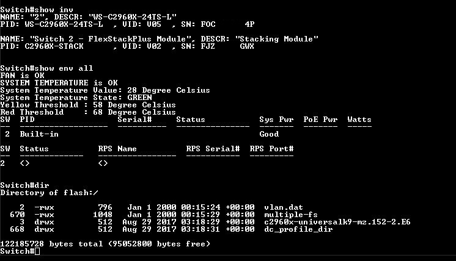Select the 'Built-in' power supply entry
The image size is (456, 261).
click(x=39, y=134)
